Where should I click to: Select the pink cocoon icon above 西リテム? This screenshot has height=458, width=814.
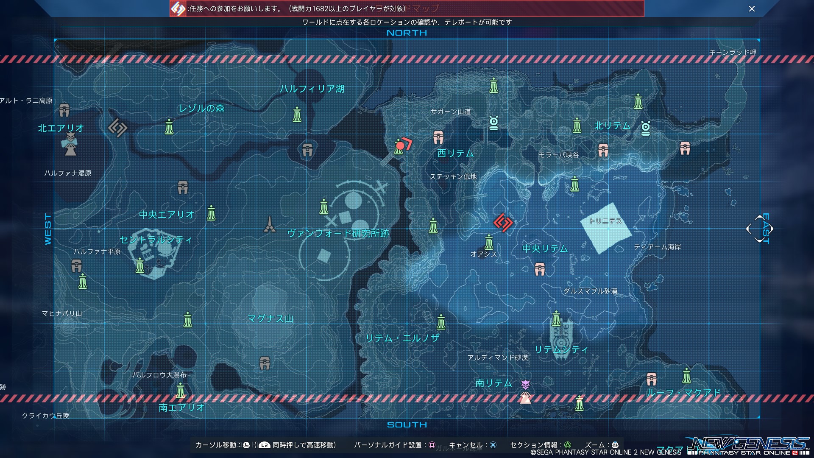tap(438, 137)
